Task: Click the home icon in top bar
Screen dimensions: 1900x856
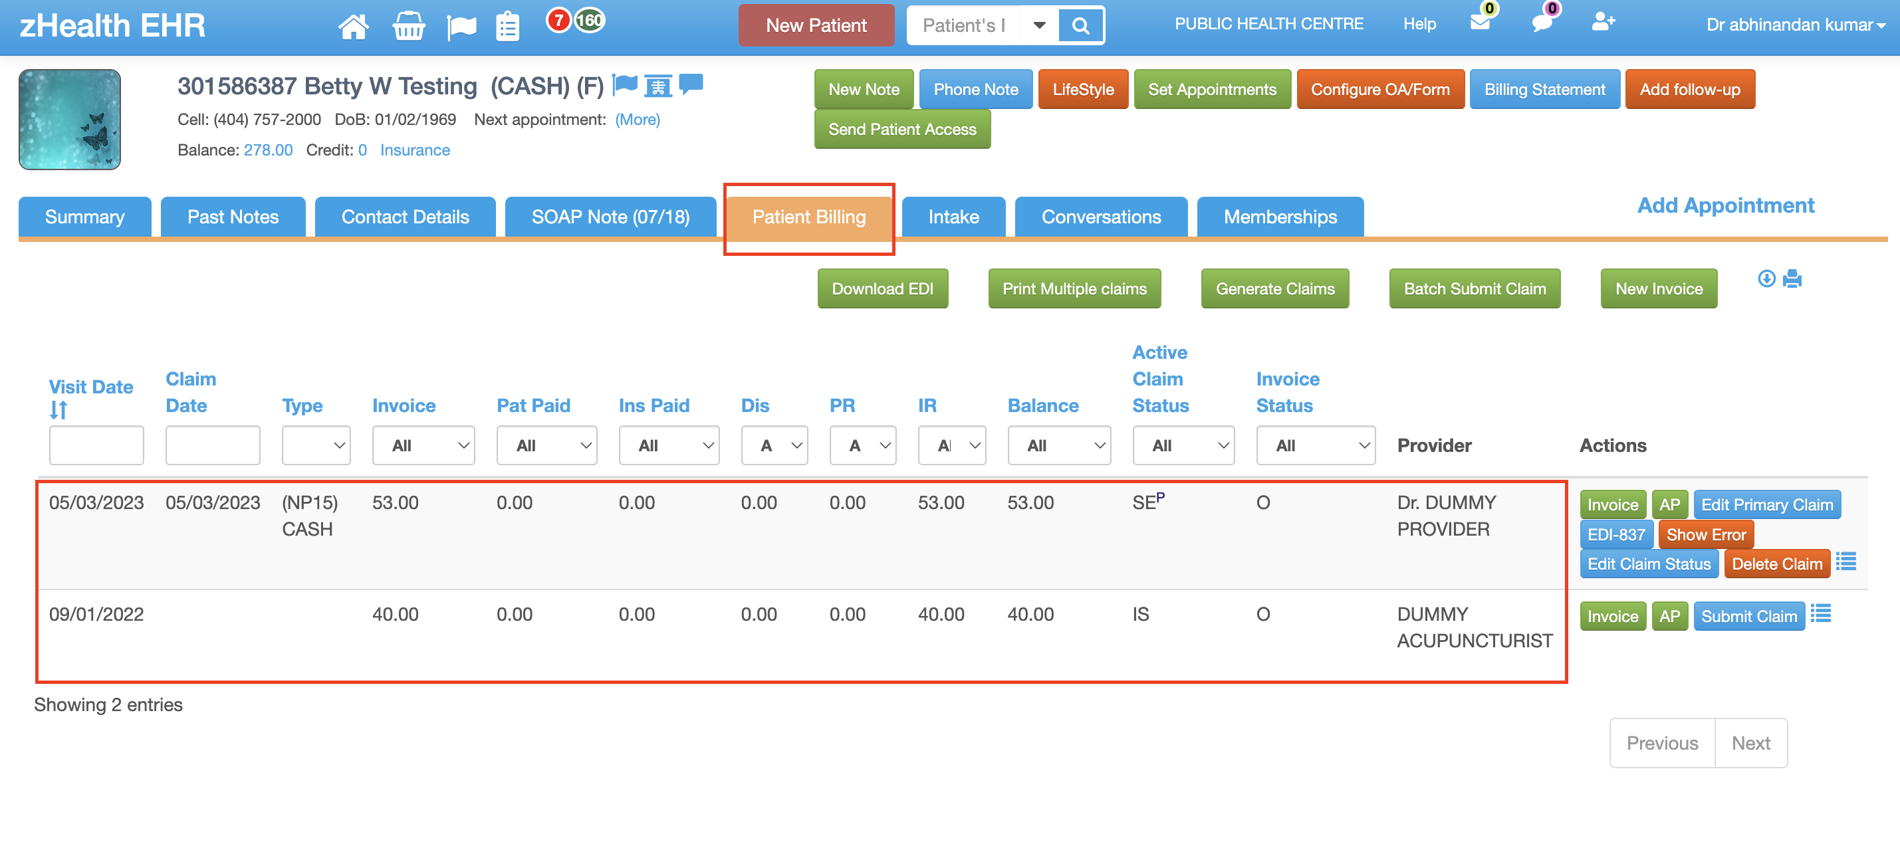Action: pos(353,26)
